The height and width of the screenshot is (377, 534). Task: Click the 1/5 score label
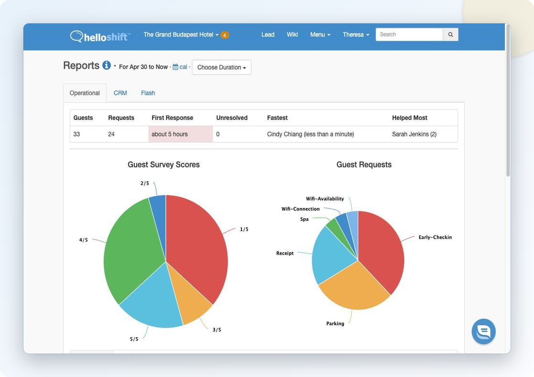pos(244,229)
